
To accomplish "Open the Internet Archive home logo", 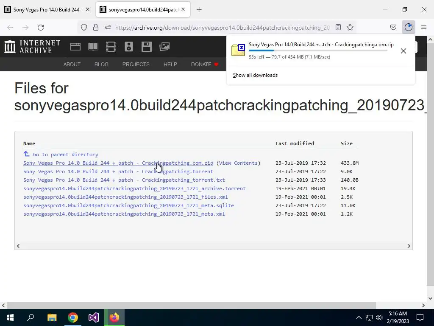I will [32, 47].
